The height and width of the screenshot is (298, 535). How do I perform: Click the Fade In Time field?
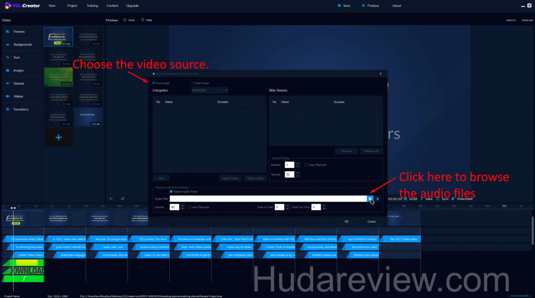(x=279, y=207)
